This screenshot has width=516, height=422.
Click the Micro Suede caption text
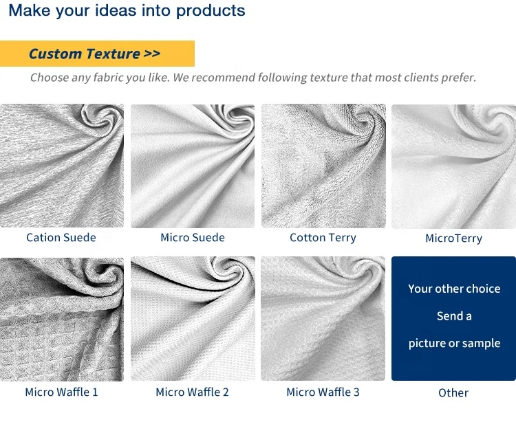pos(193,238)
